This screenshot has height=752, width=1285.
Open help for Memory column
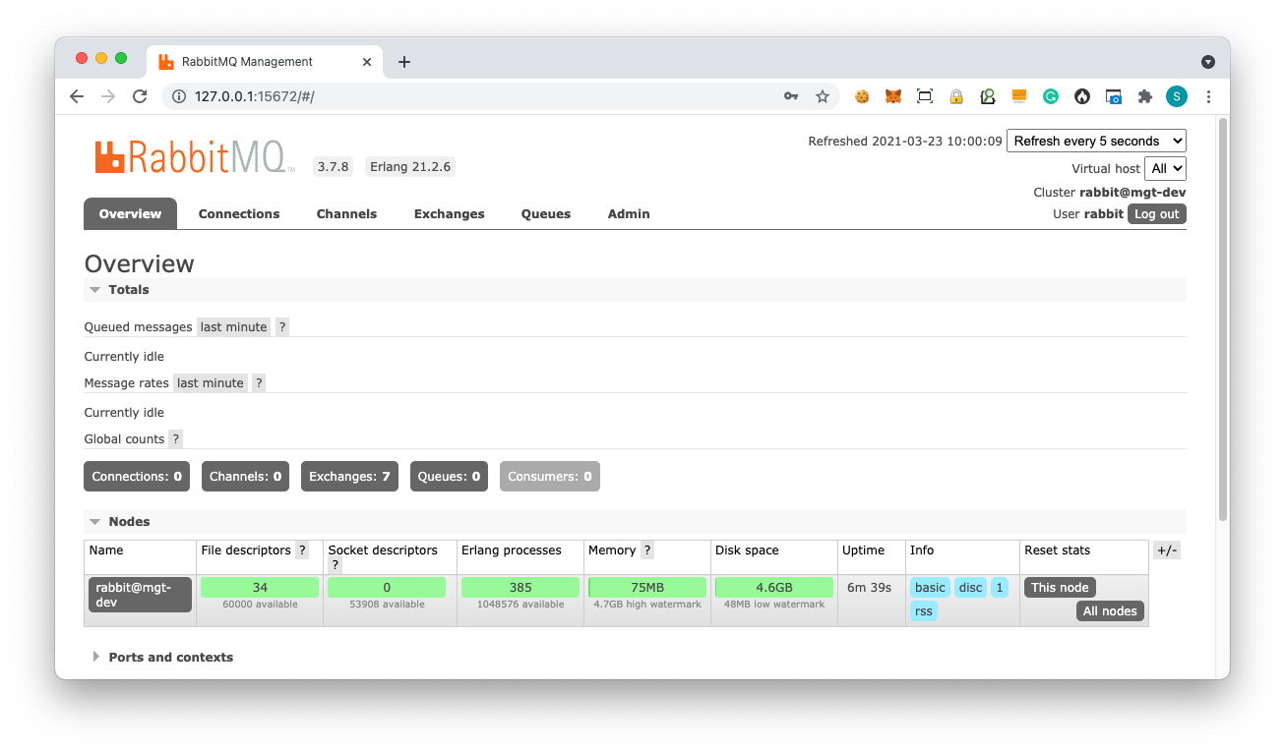click(647, 550)
